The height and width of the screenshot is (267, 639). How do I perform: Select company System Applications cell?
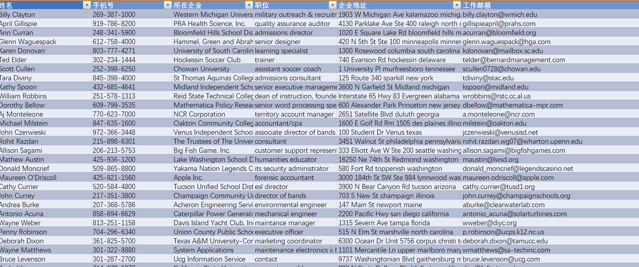[213, 250]
